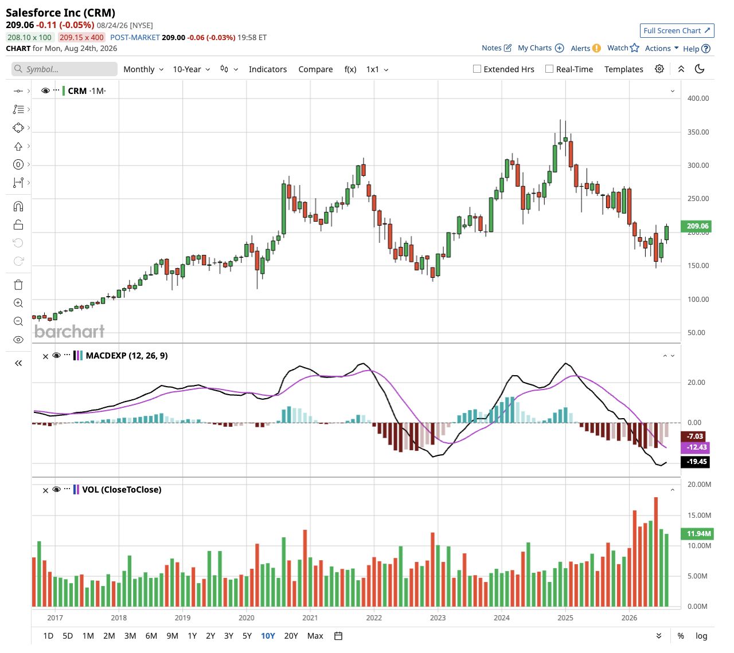Screen dimensions: 734x653
Task: Open the Templates menu
Action: click(624, 69)
